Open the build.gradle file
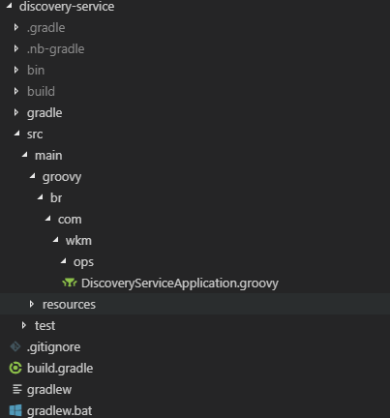Viewport: 390px width, 418px height. [60, 369]
